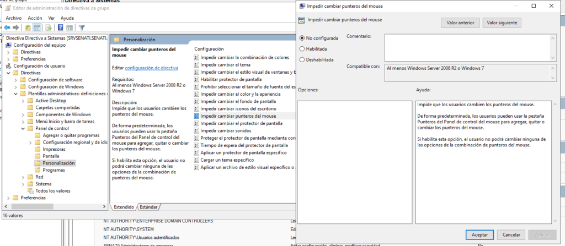Click the Valor anterior button
This screenshot has height=246, width=565.
point(460,23)
